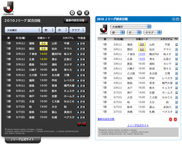Viewport: 182px width, 144px height.
Task: Click the minus button on dark widget
Action: pos(80,13)
